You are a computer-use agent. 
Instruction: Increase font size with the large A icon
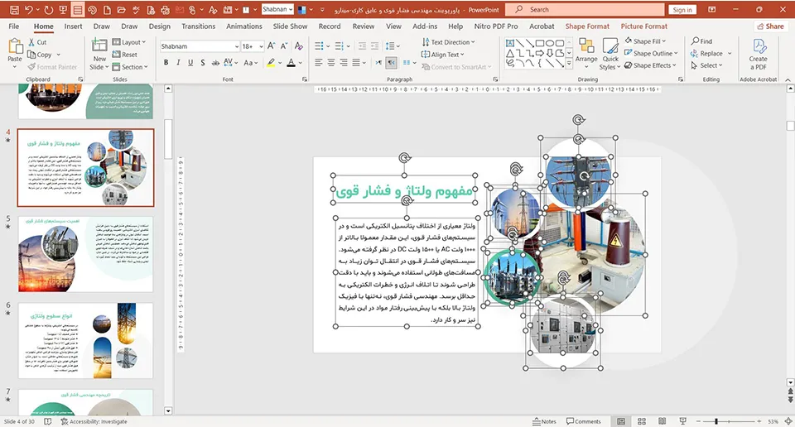[x=272, y=46]
